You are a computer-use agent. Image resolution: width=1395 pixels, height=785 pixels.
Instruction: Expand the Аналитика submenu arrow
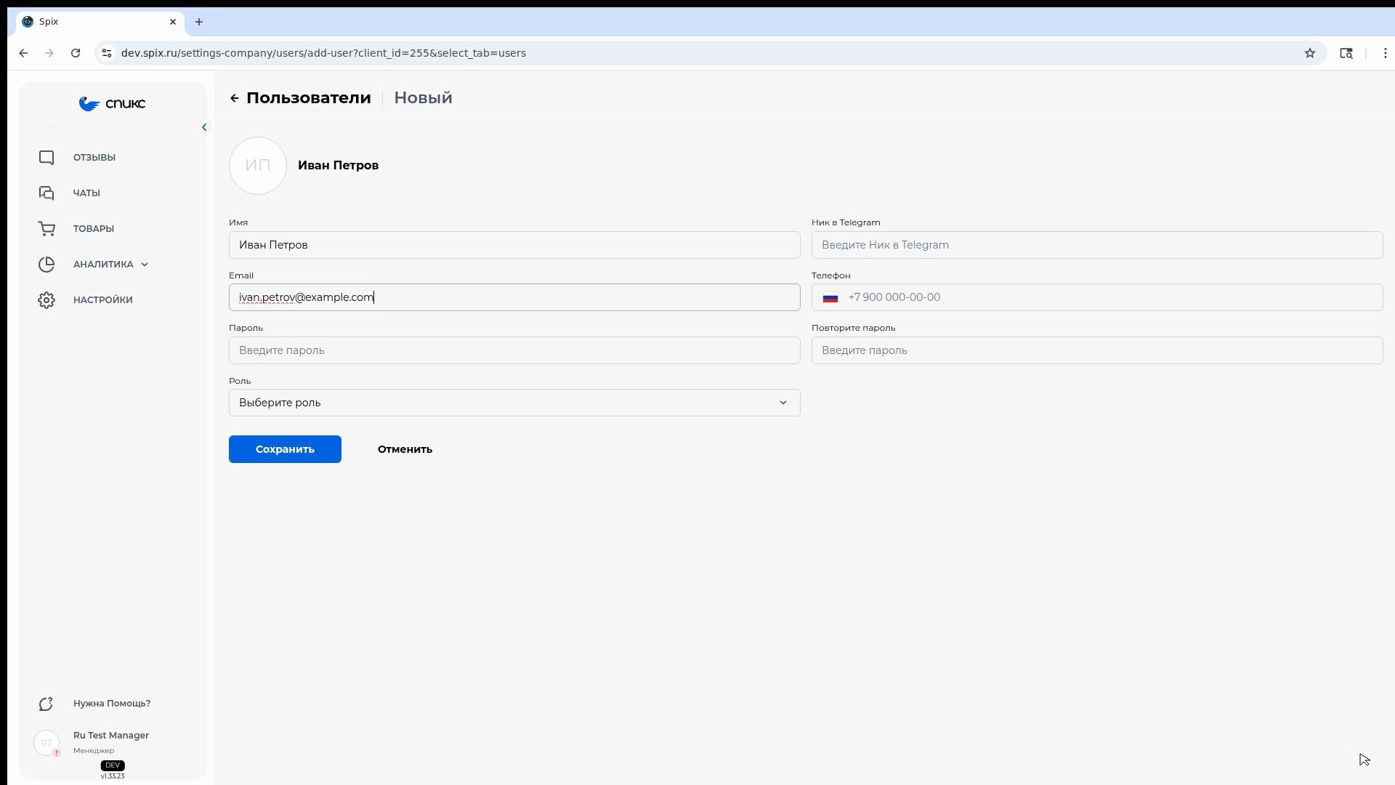coord(145,265)
